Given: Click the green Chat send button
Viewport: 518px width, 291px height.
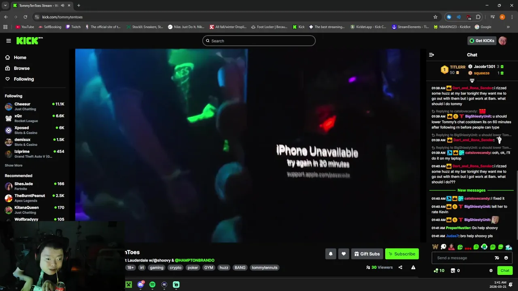Looking at the screenshot, I should click(x=505, y=271).
